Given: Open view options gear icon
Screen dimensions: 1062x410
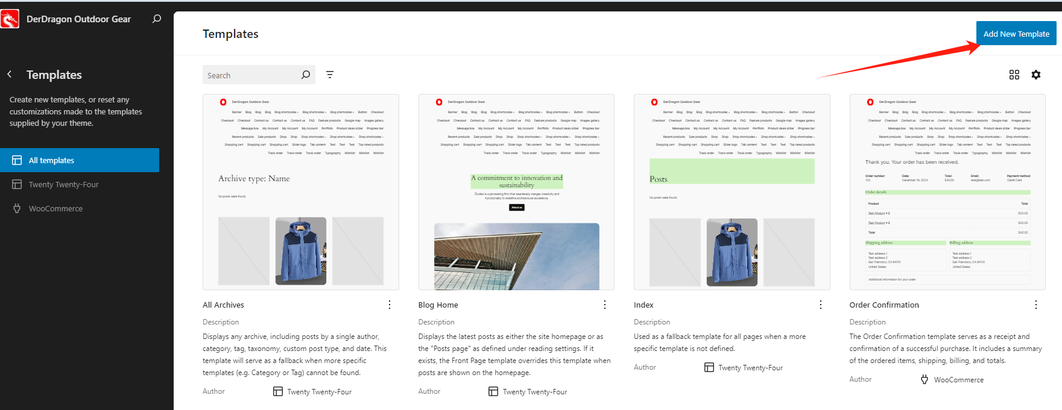Looking at the screenshot, I should pos(1036,75).
